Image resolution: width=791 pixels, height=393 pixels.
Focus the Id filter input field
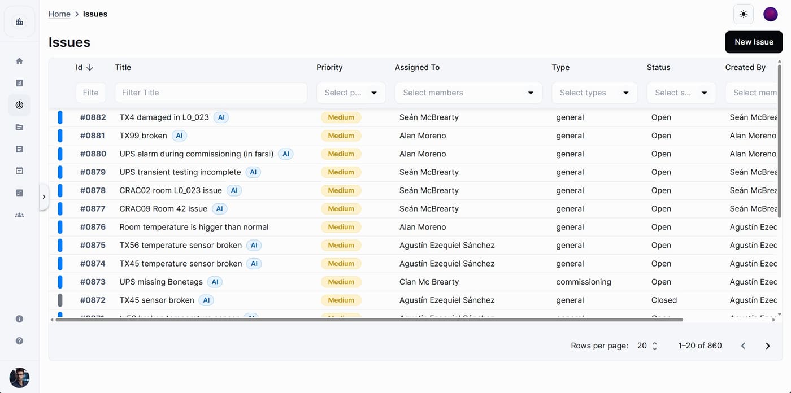pos(91,93)
